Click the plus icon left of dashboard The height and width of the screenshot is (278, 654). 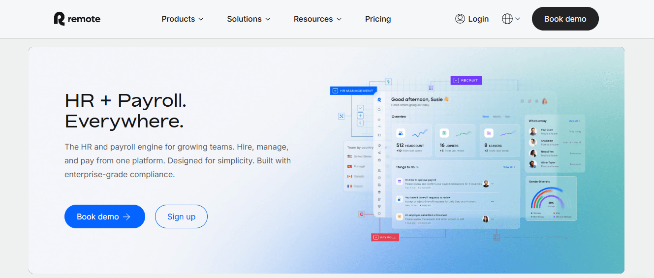click(360, 116)
